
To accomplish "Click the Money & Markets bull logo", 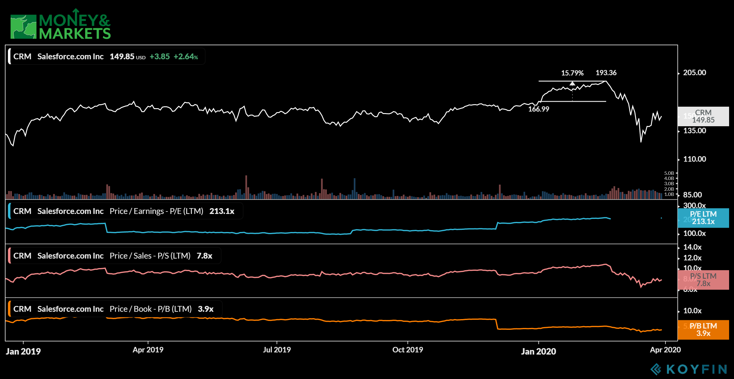I will click(x=23, y=27).
